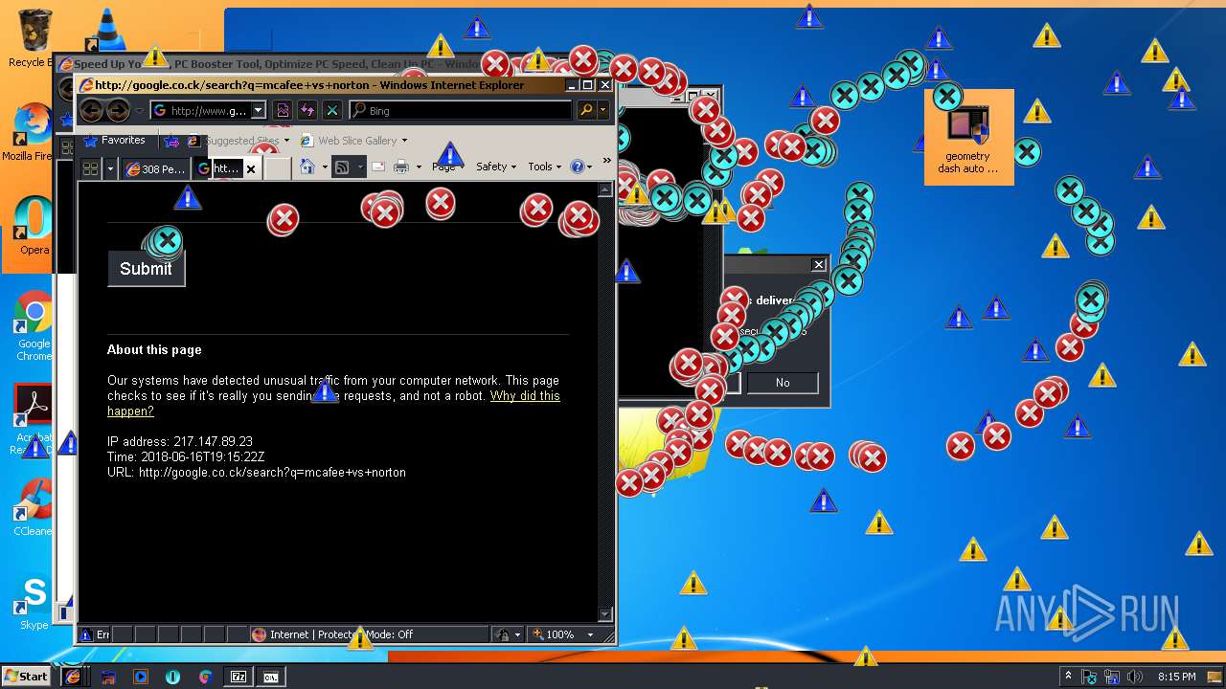Screen dimensions: 1226x689
Task: Go forward with the Forward arrow
Action: tap(118, 111)
